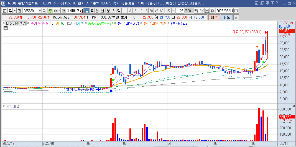This screenshot has width=296, height=147.
Task: Toggle the #단기과열발동전 indicator checkbox
Action: point(86,24)
